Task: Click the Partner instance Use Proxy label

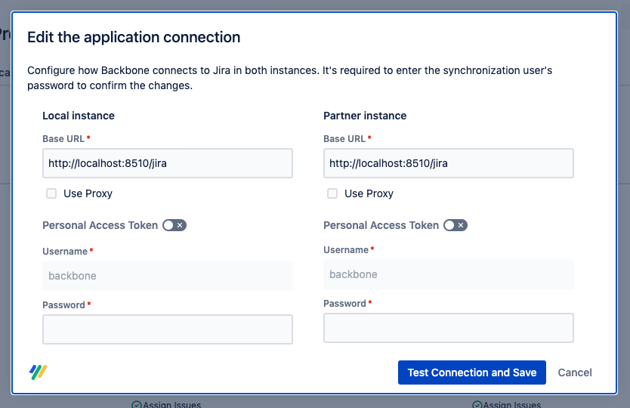Action: [x=369, y=193]
